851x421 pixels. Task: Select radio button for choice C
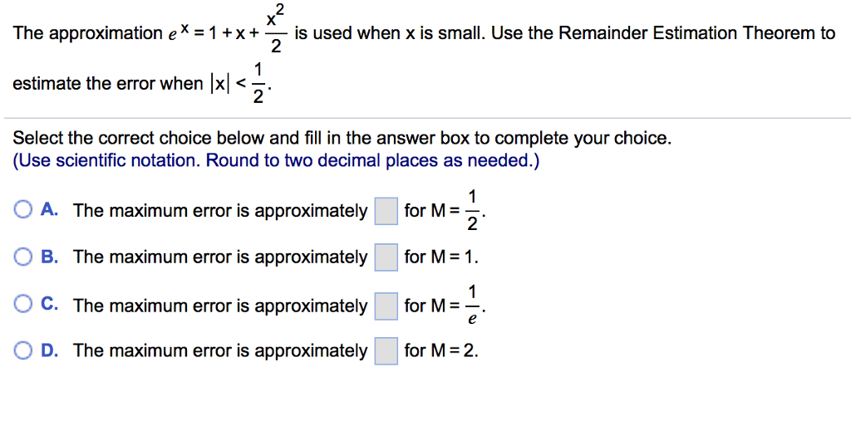click(x=23, y=305)
